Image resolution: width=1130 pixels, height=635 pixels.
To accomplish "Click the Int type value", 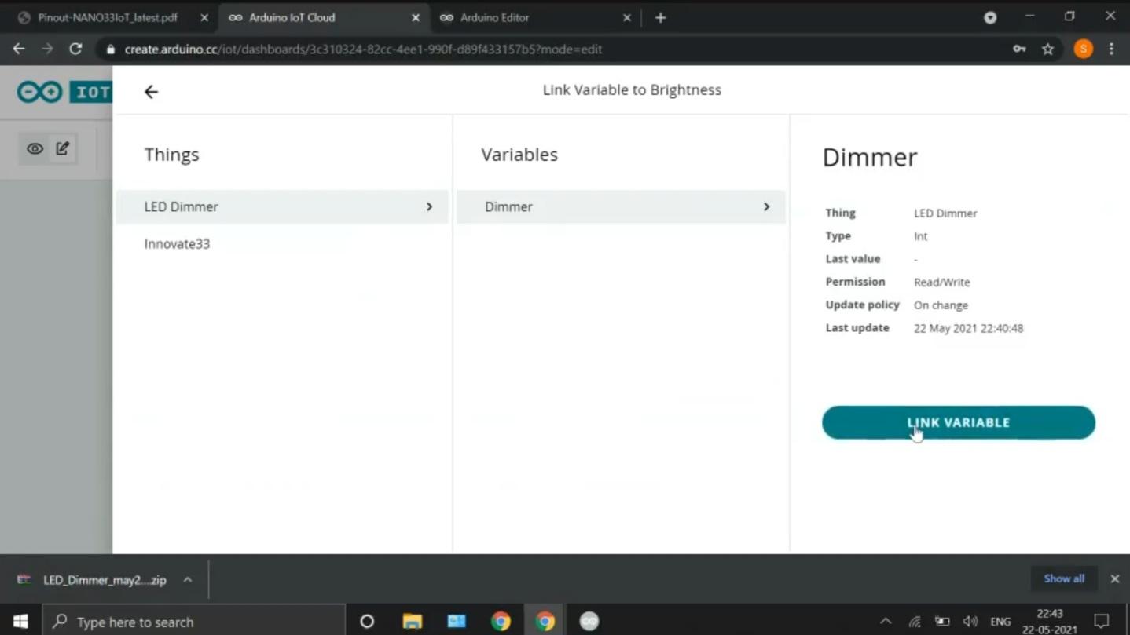I will coord(920,235).
